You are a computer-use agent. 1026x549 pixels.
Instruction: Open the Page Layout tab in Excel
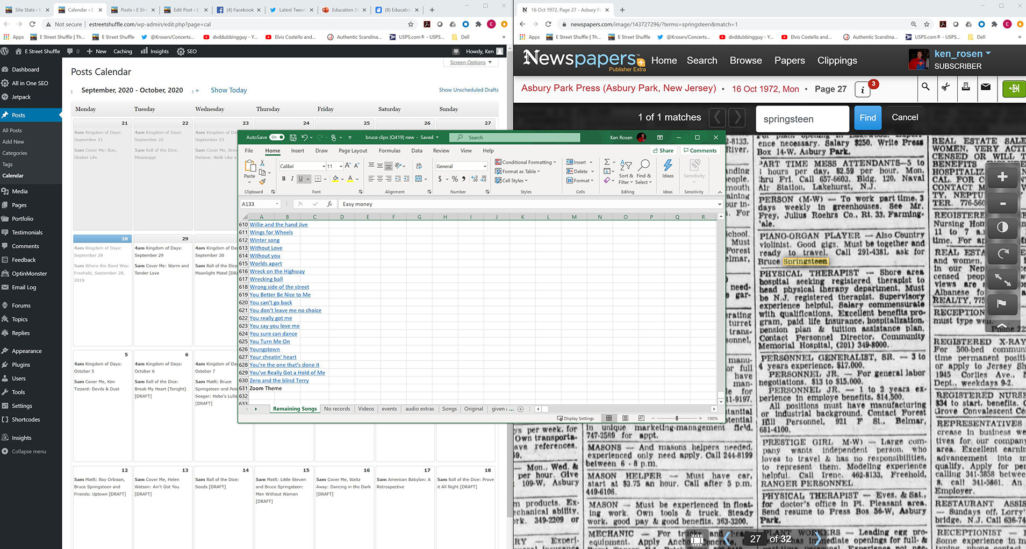tap(353, 151)
